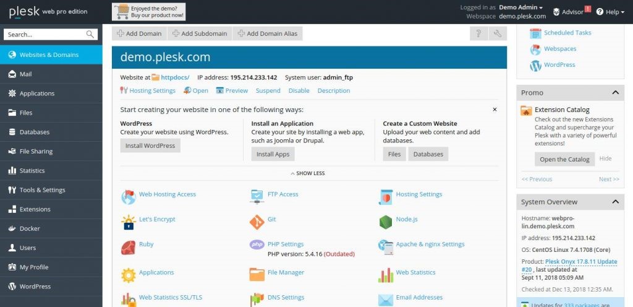Viewport: 633px width, 307px height.
Task: Close the website creation suggestions box
Action: coord(495,110)
